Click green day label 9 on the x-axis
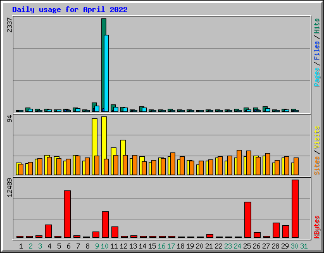This screenshot has width=324, height=253. click(97, 246)
